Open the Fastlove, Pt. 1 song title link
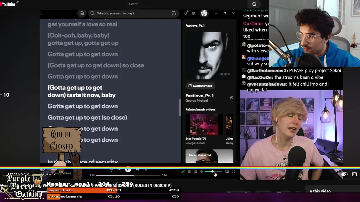360x202 pixels. (x=199, y=96)
